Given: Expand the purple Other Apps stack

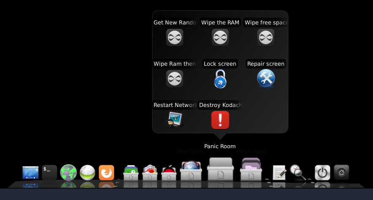Looking at the screenshot, I should [x=251, y=170].
